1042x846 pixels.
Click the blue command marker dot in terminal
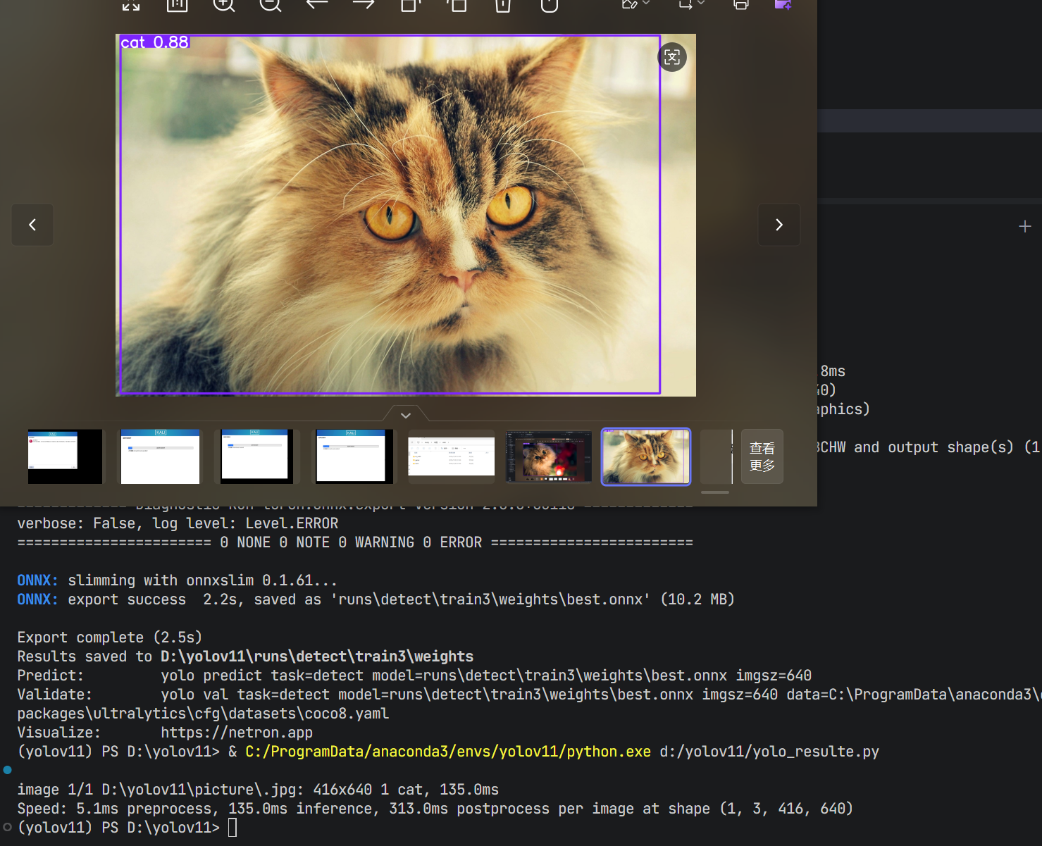pyautogui.click(x=8, y=770)
